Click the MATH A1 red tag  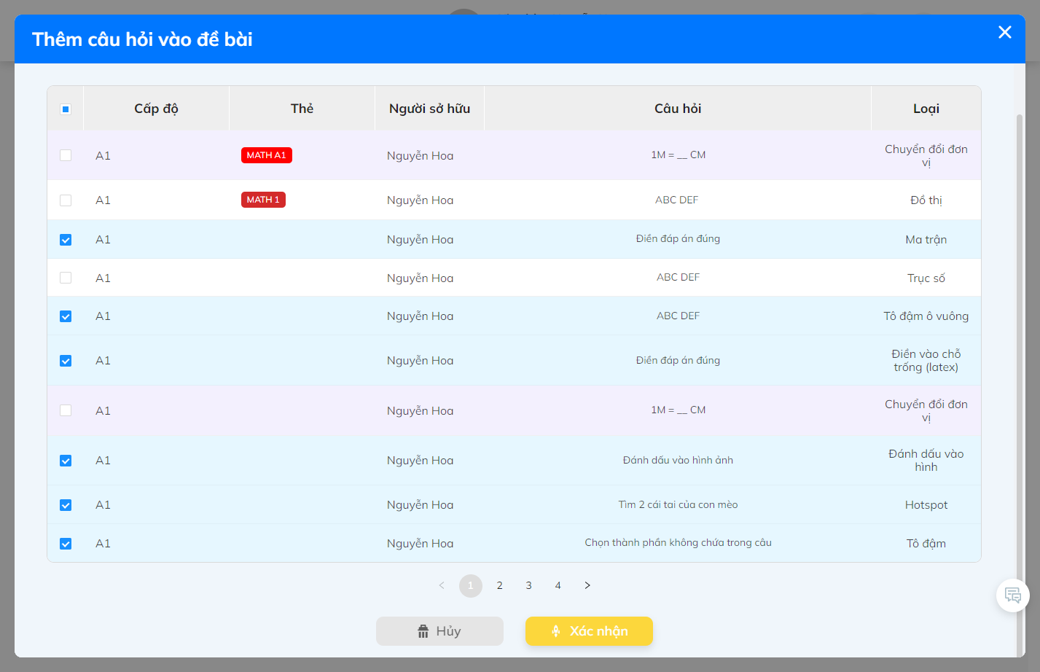click(x=267, y=155)
